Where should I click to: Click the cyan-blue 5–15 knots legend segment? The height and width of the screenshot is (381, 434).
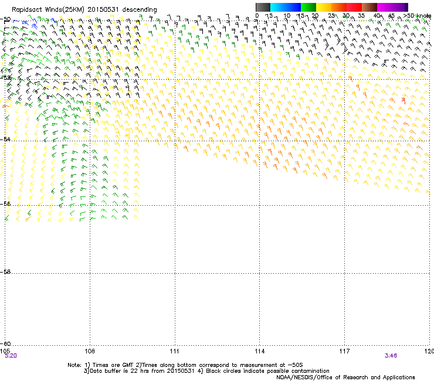pyautogui.click(x=286, y=7)
